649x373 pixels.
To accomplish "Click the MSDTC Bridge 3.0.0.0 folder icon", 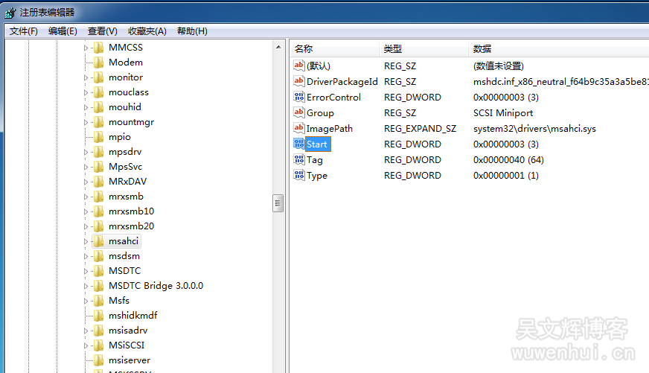I will coord(98,286).
